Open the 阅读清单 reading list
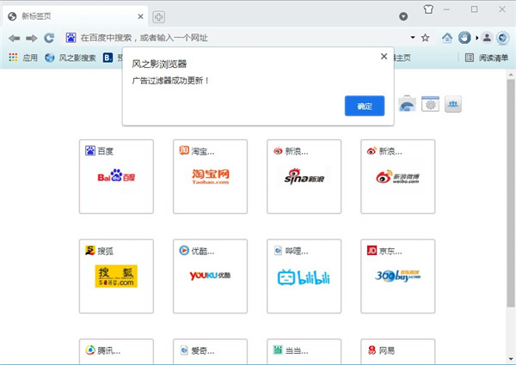 click(487, 58)
